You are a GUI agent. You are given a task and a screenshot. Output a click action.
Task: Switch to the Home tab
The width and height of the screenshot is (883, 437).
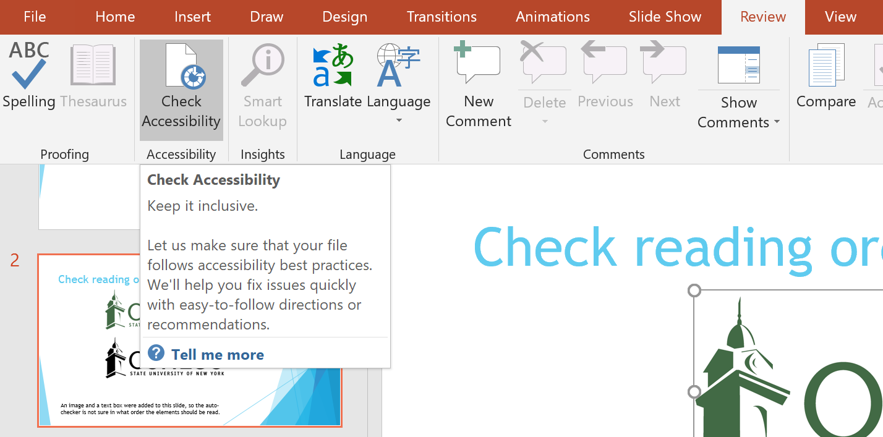(x=115, y=17)
